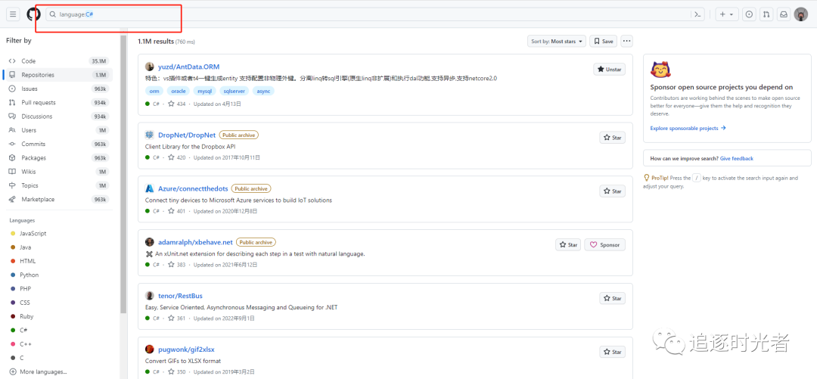Open DropNet/DropNet repository
This screenshot has height=379, width=817.
tap(187, 135)
